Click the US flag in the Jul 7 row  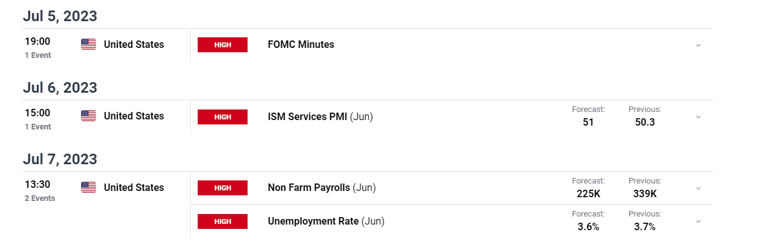[x=89, y=187]
